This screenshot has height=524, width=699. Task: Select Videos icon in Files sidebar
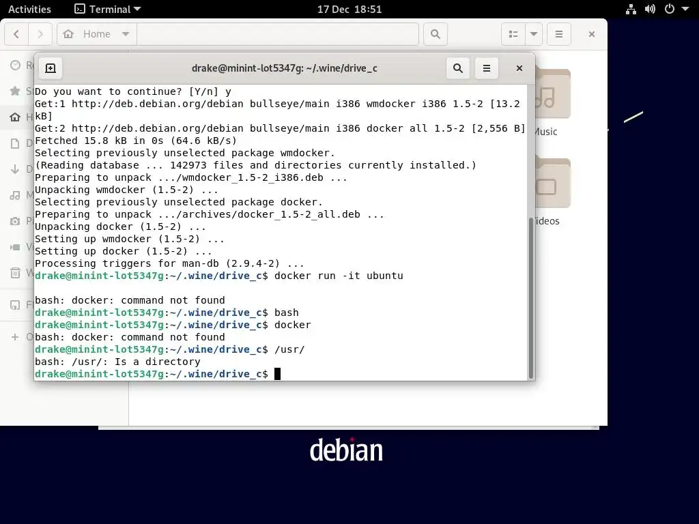coord(15,247)
